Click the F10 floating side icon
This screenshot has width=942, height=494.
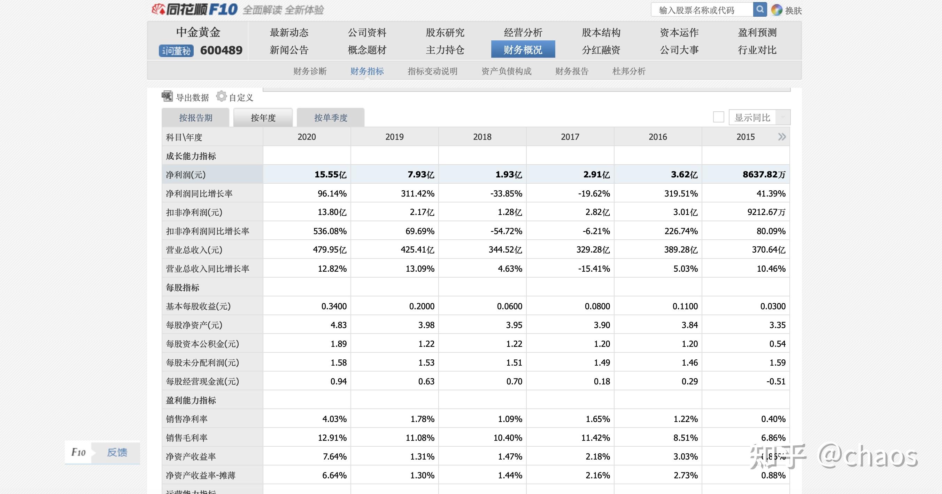(78, 452)
